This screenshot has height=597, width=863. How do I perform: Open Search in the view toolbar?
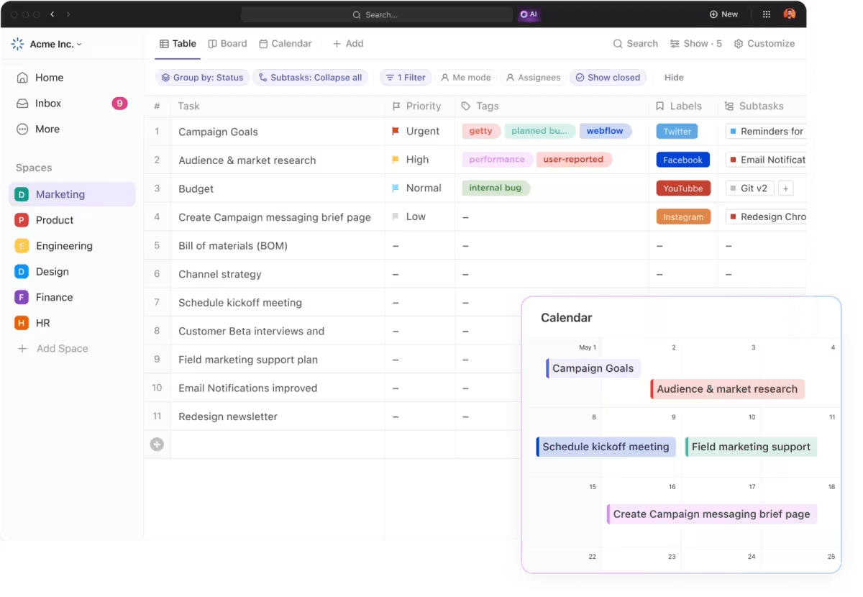tap(635, 44)
